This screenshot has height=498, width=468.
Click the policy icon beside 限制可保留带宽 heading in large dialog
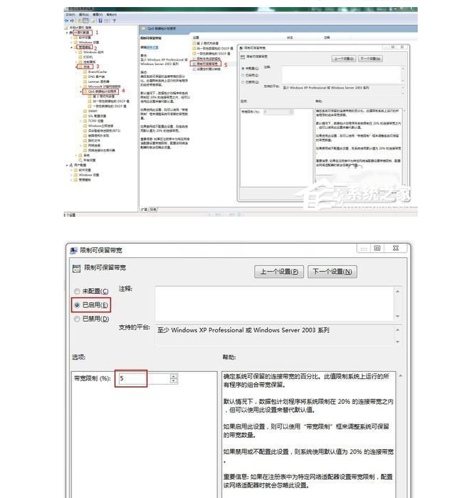coord(76,268)
